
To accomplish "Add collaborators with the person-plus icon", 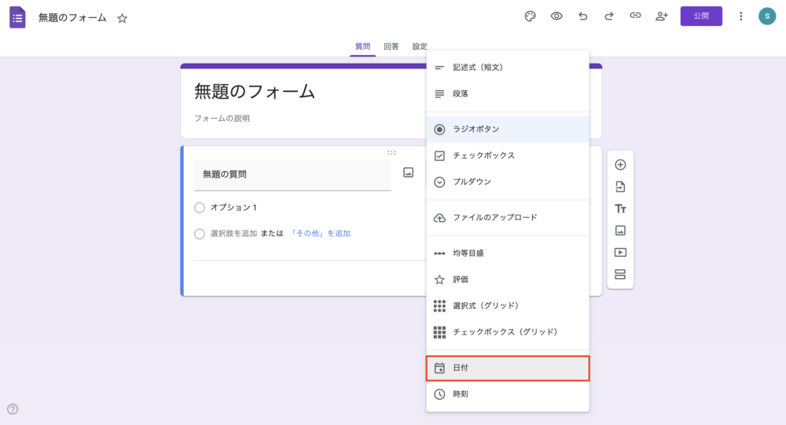I will click(x=662, y=16).
